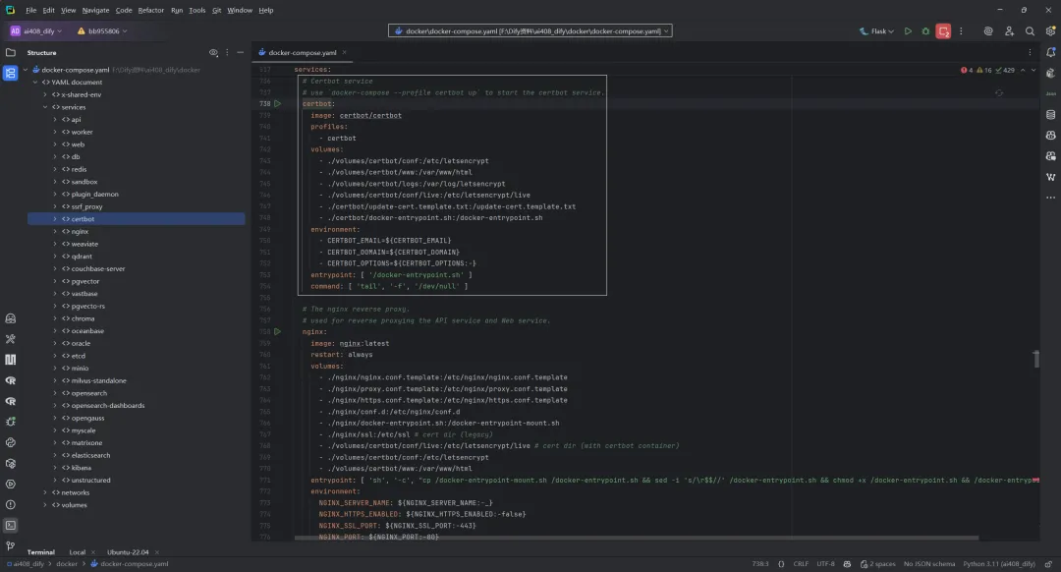Image resolution: width=1061 pixels, height=572 pixels.
Task: Open more run actions three-dot menu
Action: pos(961,31)
